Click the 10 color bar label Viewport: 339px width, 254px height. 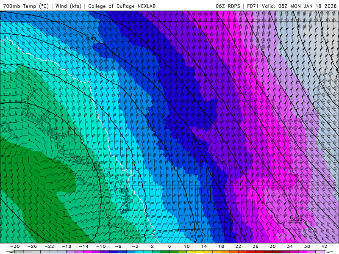point(187,246)
